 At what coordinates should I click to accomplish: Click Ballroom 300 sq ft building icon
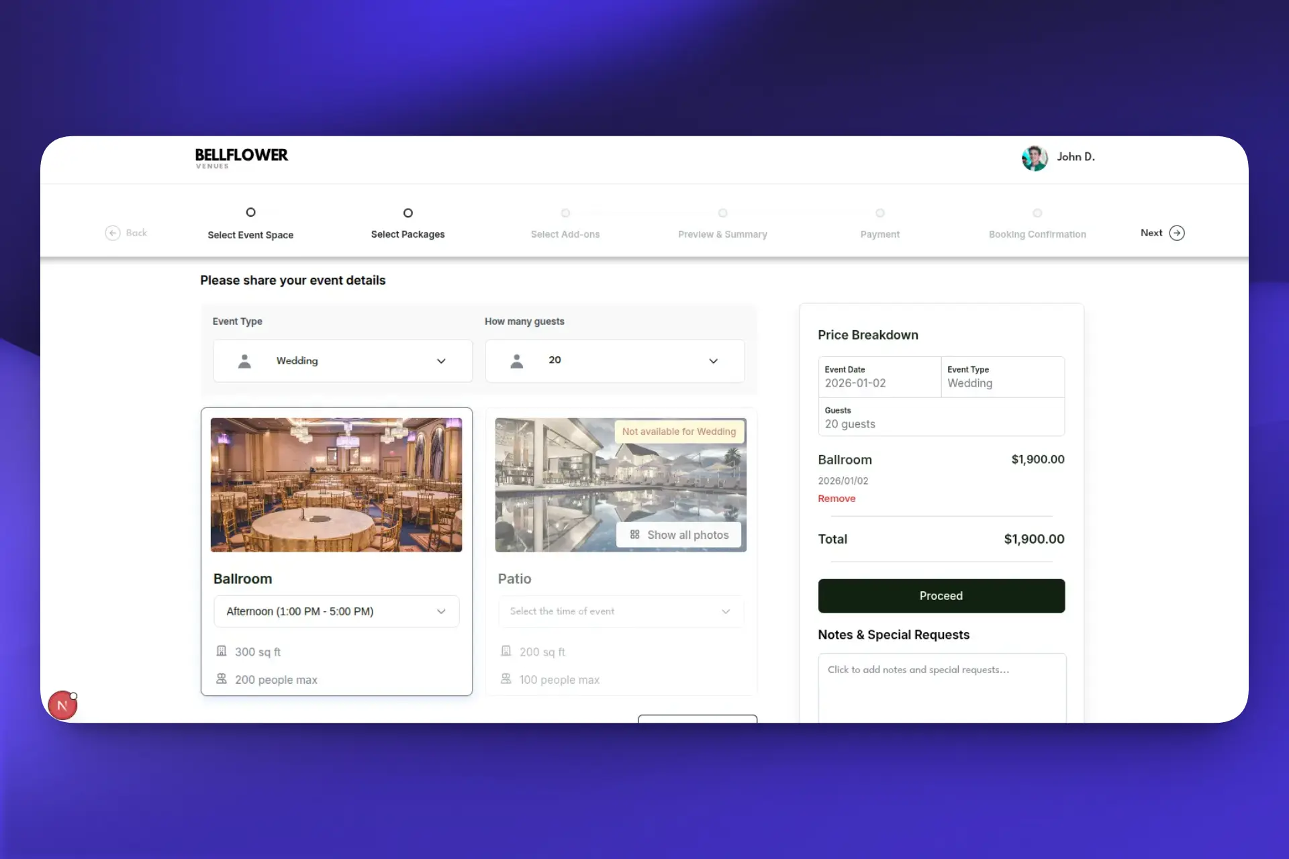click(x=222, y=651)
